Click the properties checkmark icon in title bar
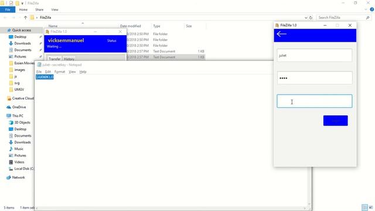Screen dimensions: 375x211 coord(11,3)
